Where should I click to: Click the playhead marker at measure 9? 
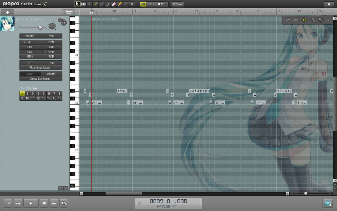coord(91,13)
